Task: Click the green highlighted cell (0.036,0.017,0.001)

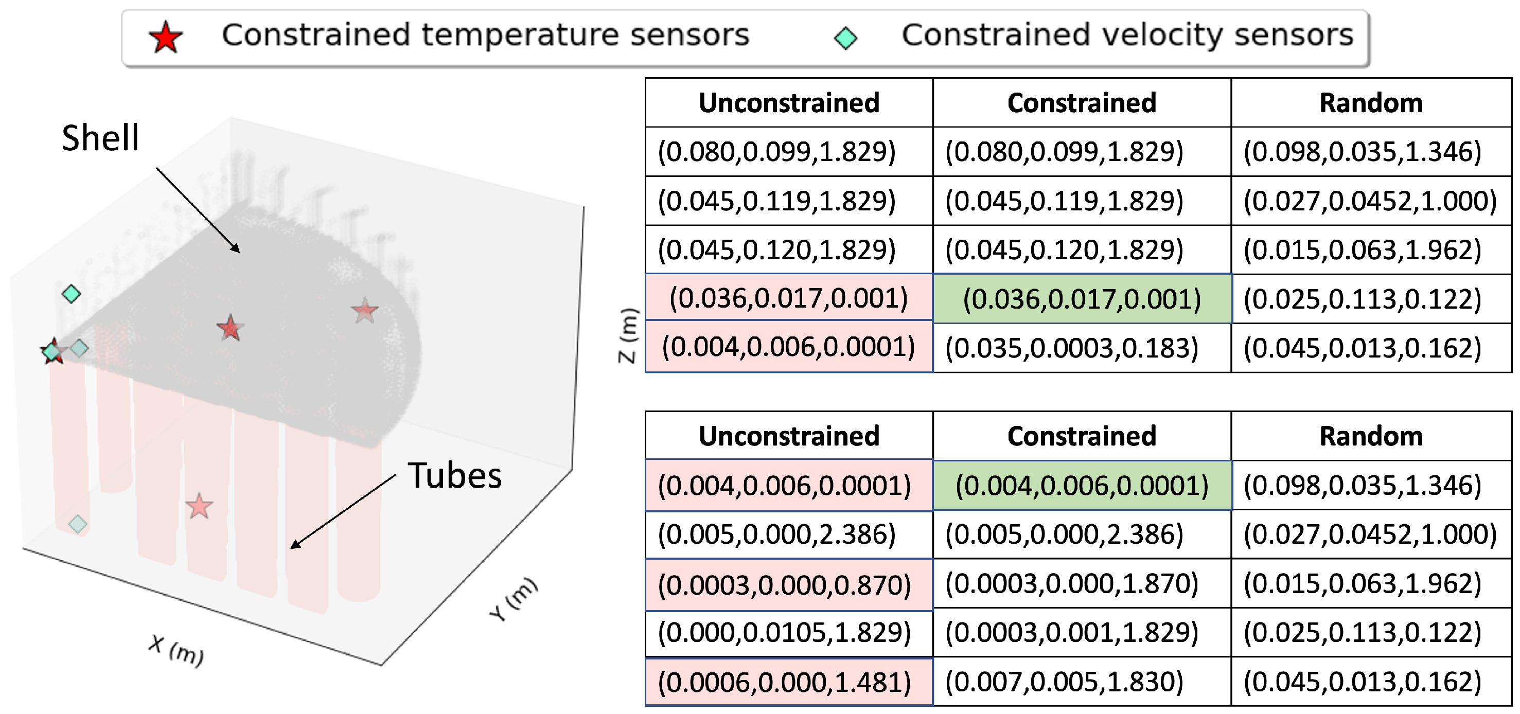Action: point(1082,298)
